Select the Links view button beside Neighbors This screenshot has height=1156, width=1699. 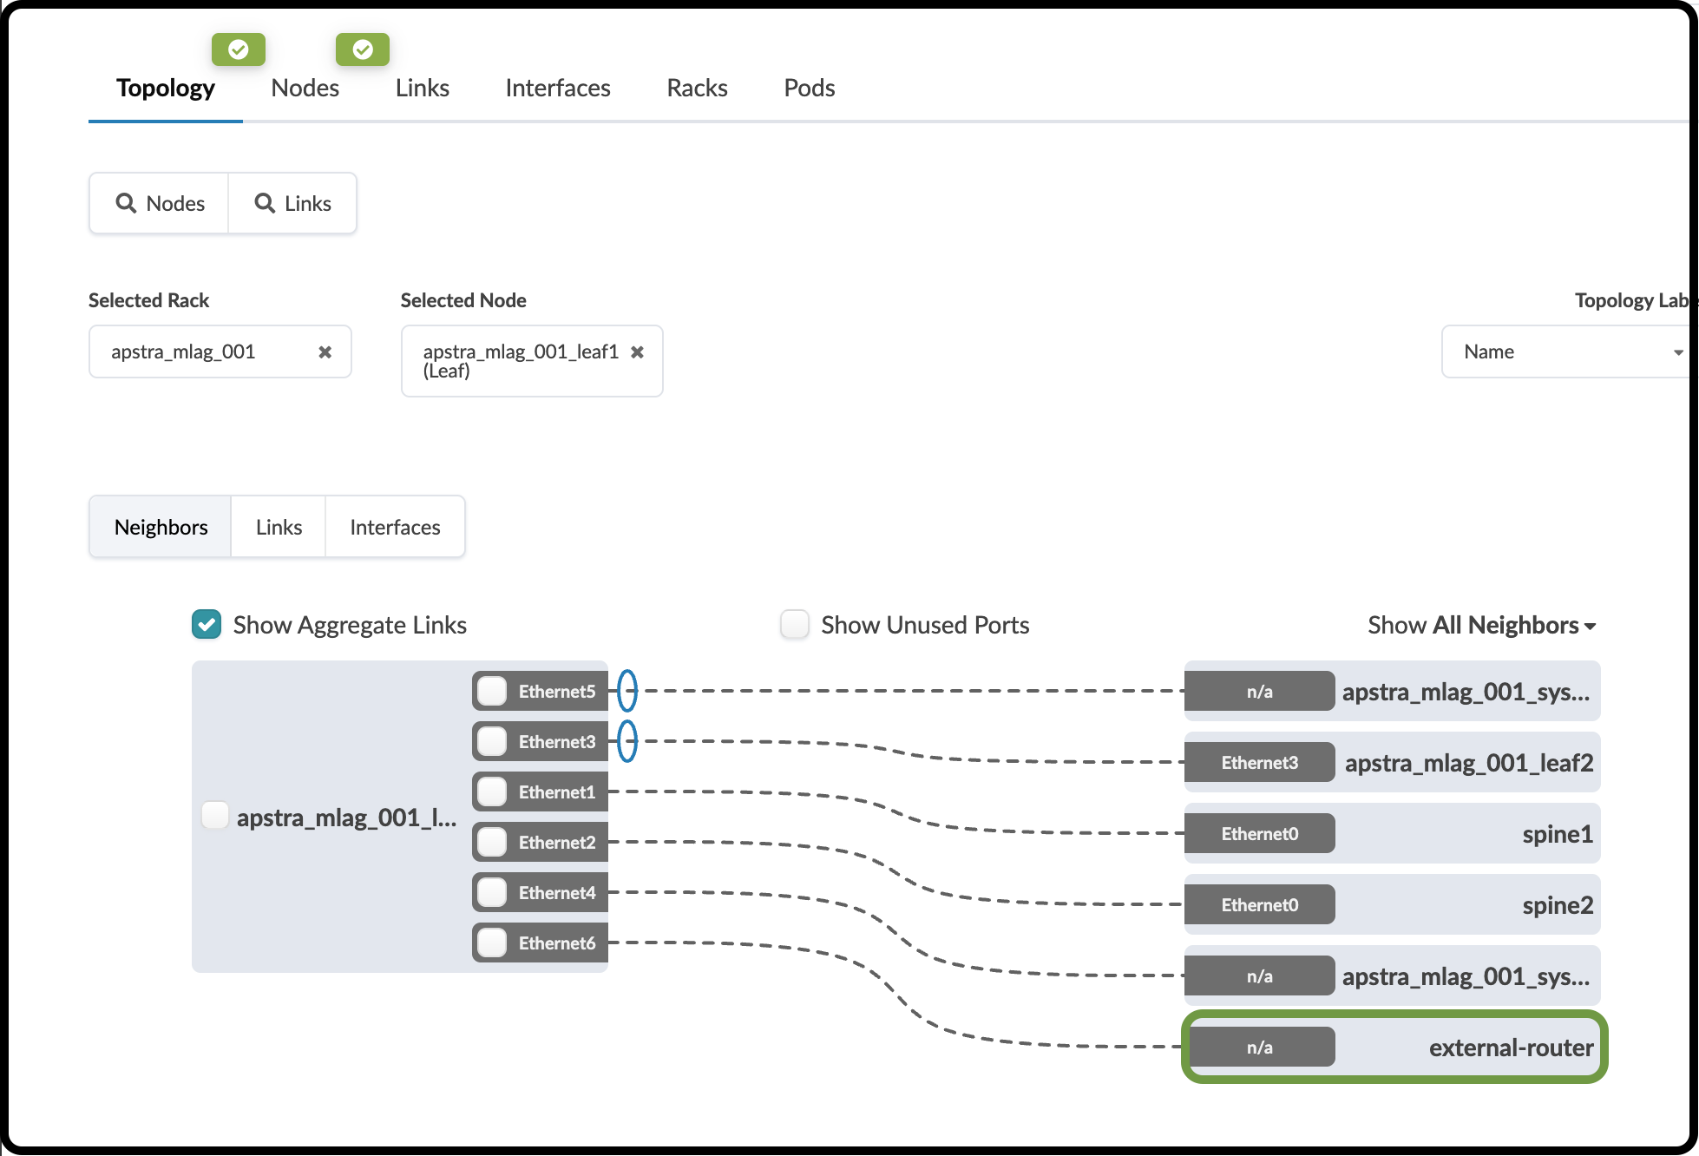279,527
